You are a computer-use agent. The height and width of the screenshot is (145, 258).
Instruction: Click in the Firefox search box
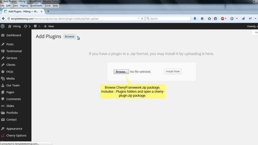pos(168,19)
